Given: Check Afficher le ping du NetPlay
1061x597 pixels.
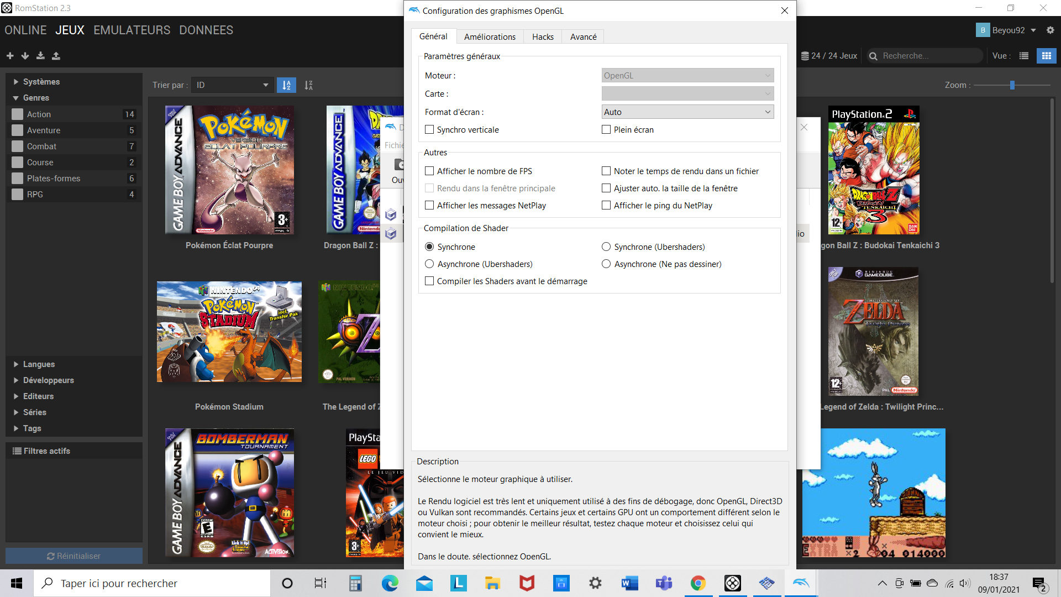Looking at the screenshot, I should (x=606, y=205).
